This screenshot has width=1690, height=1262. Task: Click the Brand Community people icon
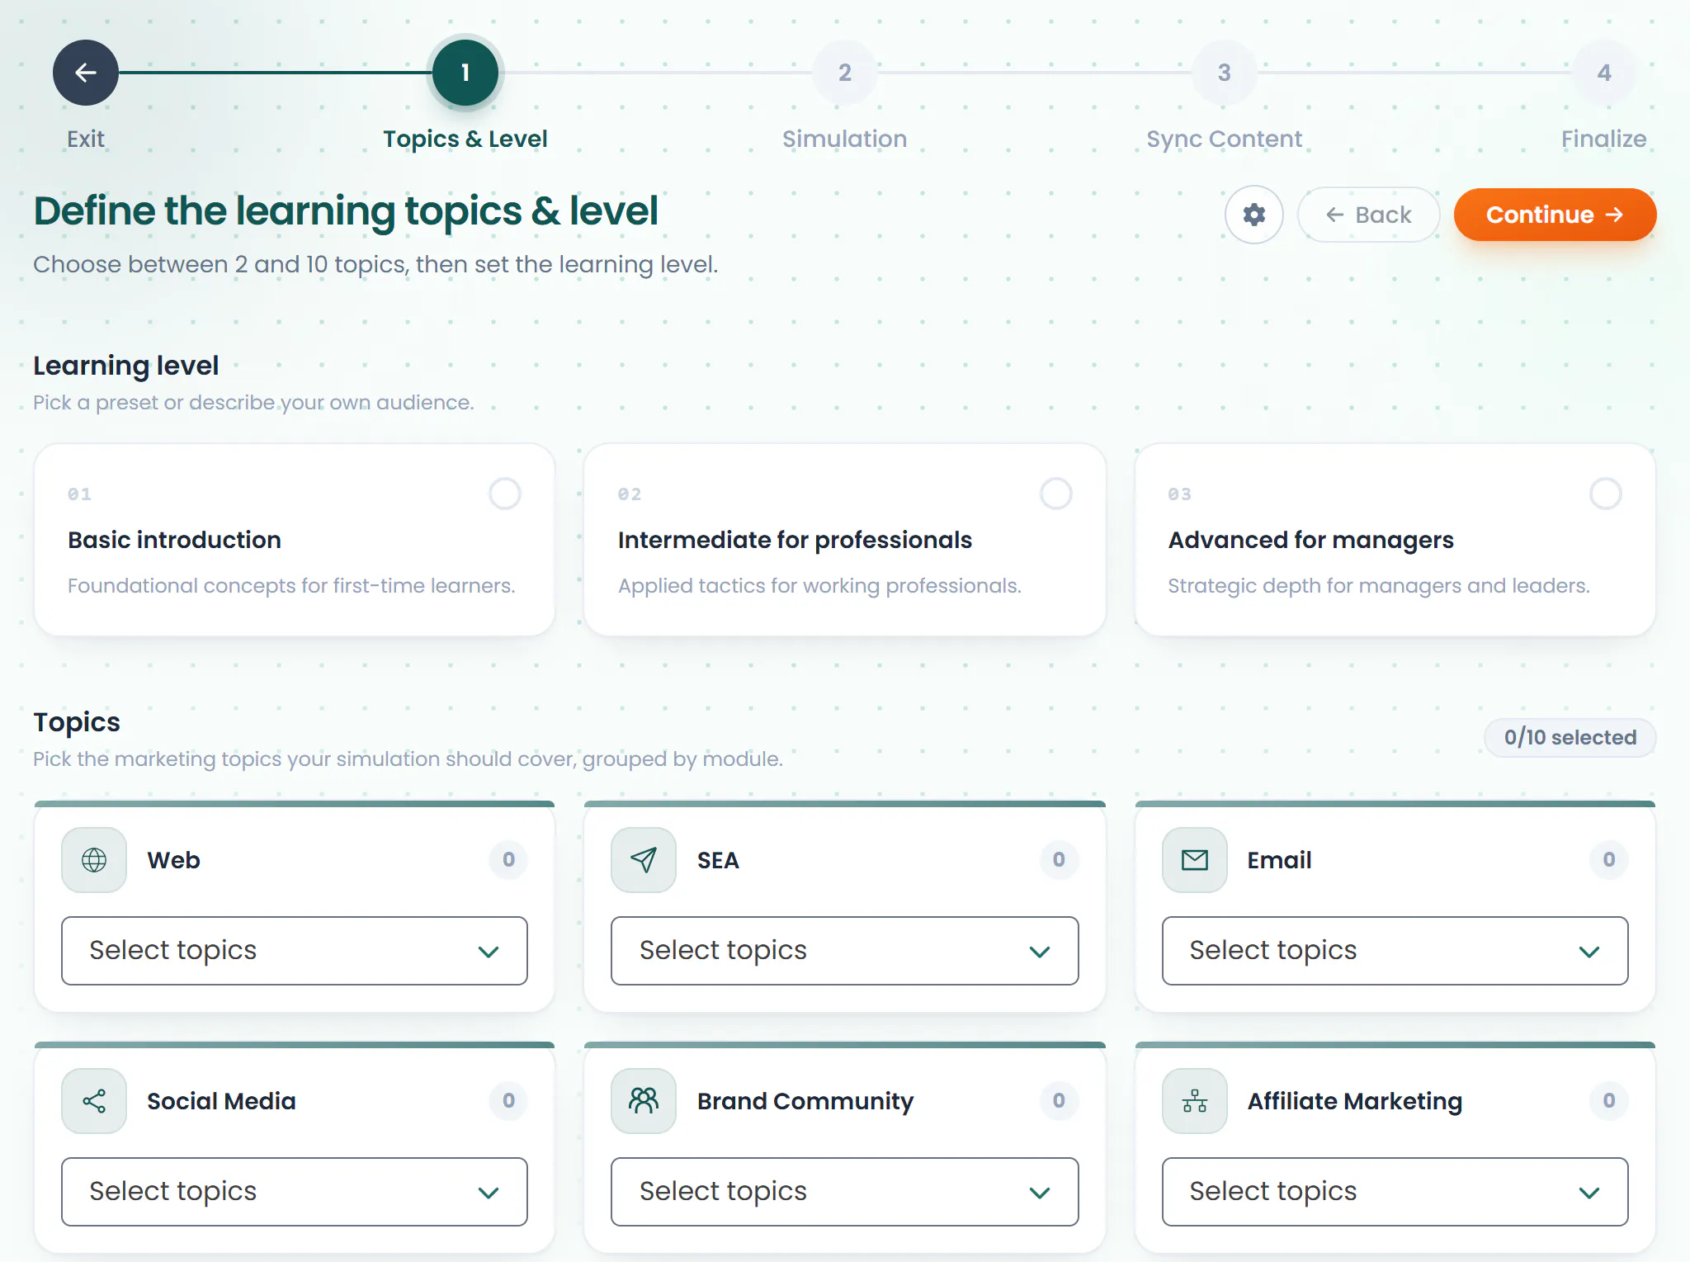644,1101
